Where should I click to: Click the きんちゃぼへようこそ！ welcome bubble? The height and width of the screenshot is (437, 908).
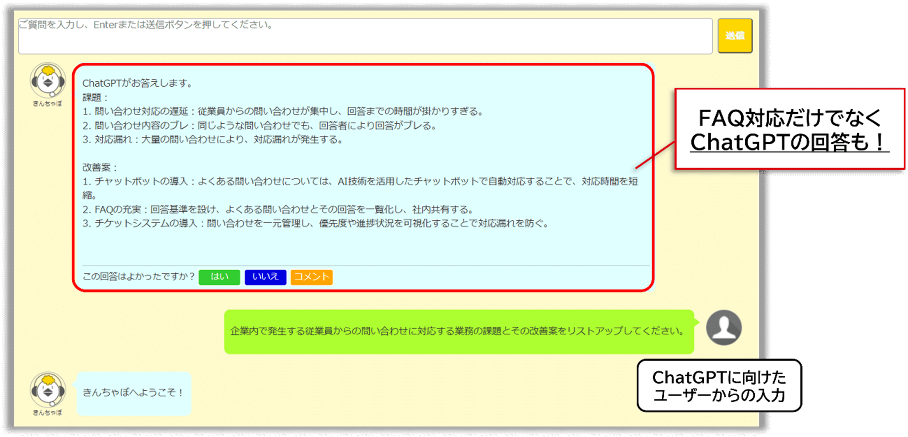click(x=134, y=393)
